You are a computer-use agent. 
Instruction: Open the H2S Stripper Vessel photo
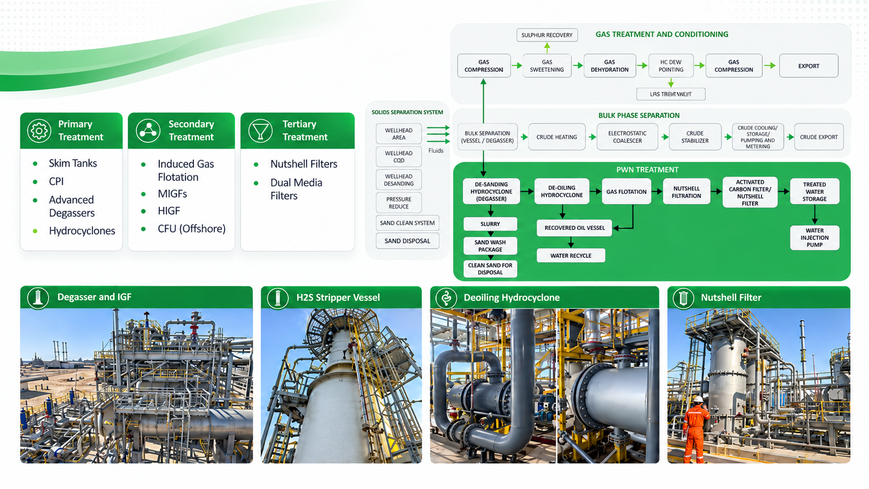point(341,386)
